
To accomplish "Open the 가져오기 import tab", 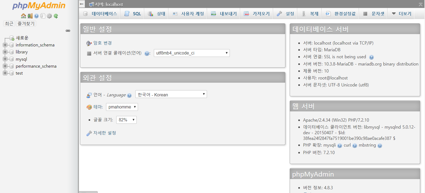I will 257,14.
